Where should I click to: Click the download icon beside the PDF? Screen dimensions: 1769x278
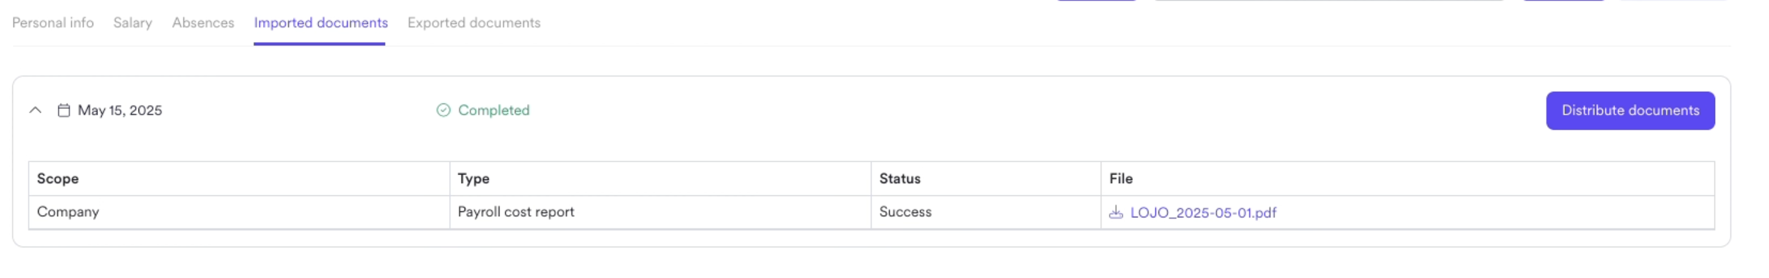coord(1116,213)
